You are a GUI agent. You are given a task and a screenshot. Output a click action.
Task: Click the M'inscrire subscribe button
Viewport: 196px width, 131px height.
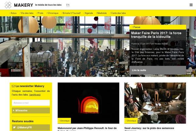(31, 110)
